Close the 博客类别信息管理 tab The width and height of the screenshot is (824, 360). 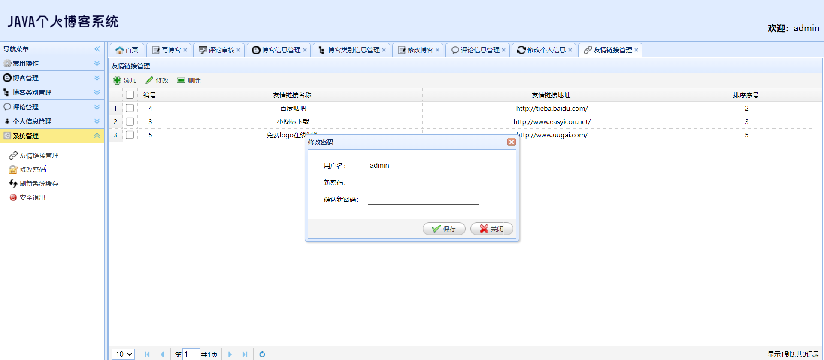(384, 50)
